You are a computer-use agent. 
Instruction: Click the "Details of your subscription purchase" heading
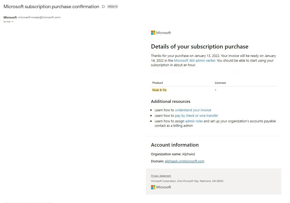(x=200, y=47)
